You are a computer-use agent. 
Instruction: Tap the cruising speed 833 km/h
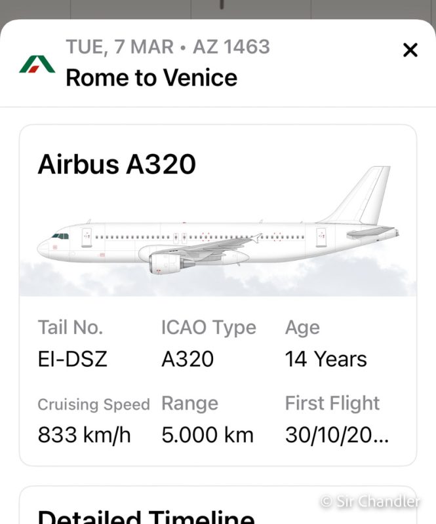(x=84, y=435)
